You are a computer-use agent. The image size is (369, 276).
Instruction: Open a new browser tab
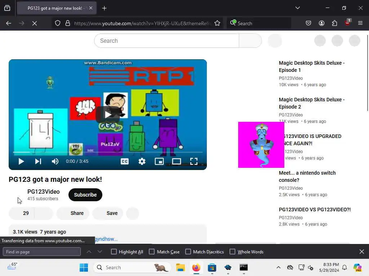[x=104, y=8]
